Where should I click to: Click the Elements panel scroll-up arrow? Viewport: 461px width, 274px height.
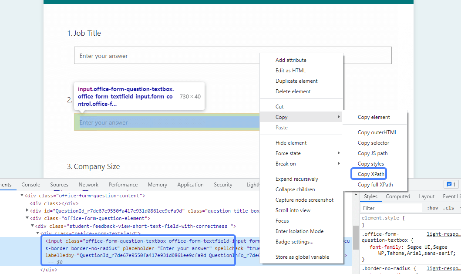(356, 195)
